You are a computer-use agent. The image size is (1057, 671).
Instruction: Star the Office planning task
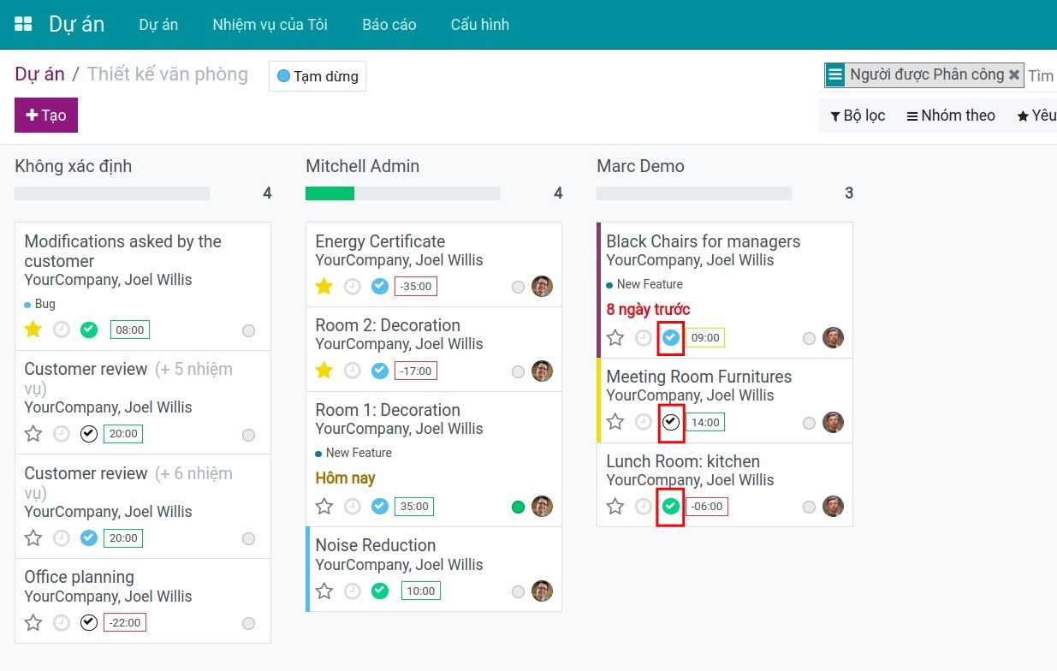(x=33, y=622)
